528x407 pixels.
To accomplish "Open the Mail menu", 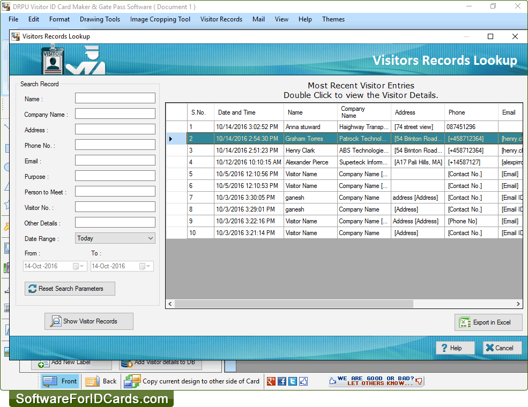I will pyautogui.click(x=258, y=19).
